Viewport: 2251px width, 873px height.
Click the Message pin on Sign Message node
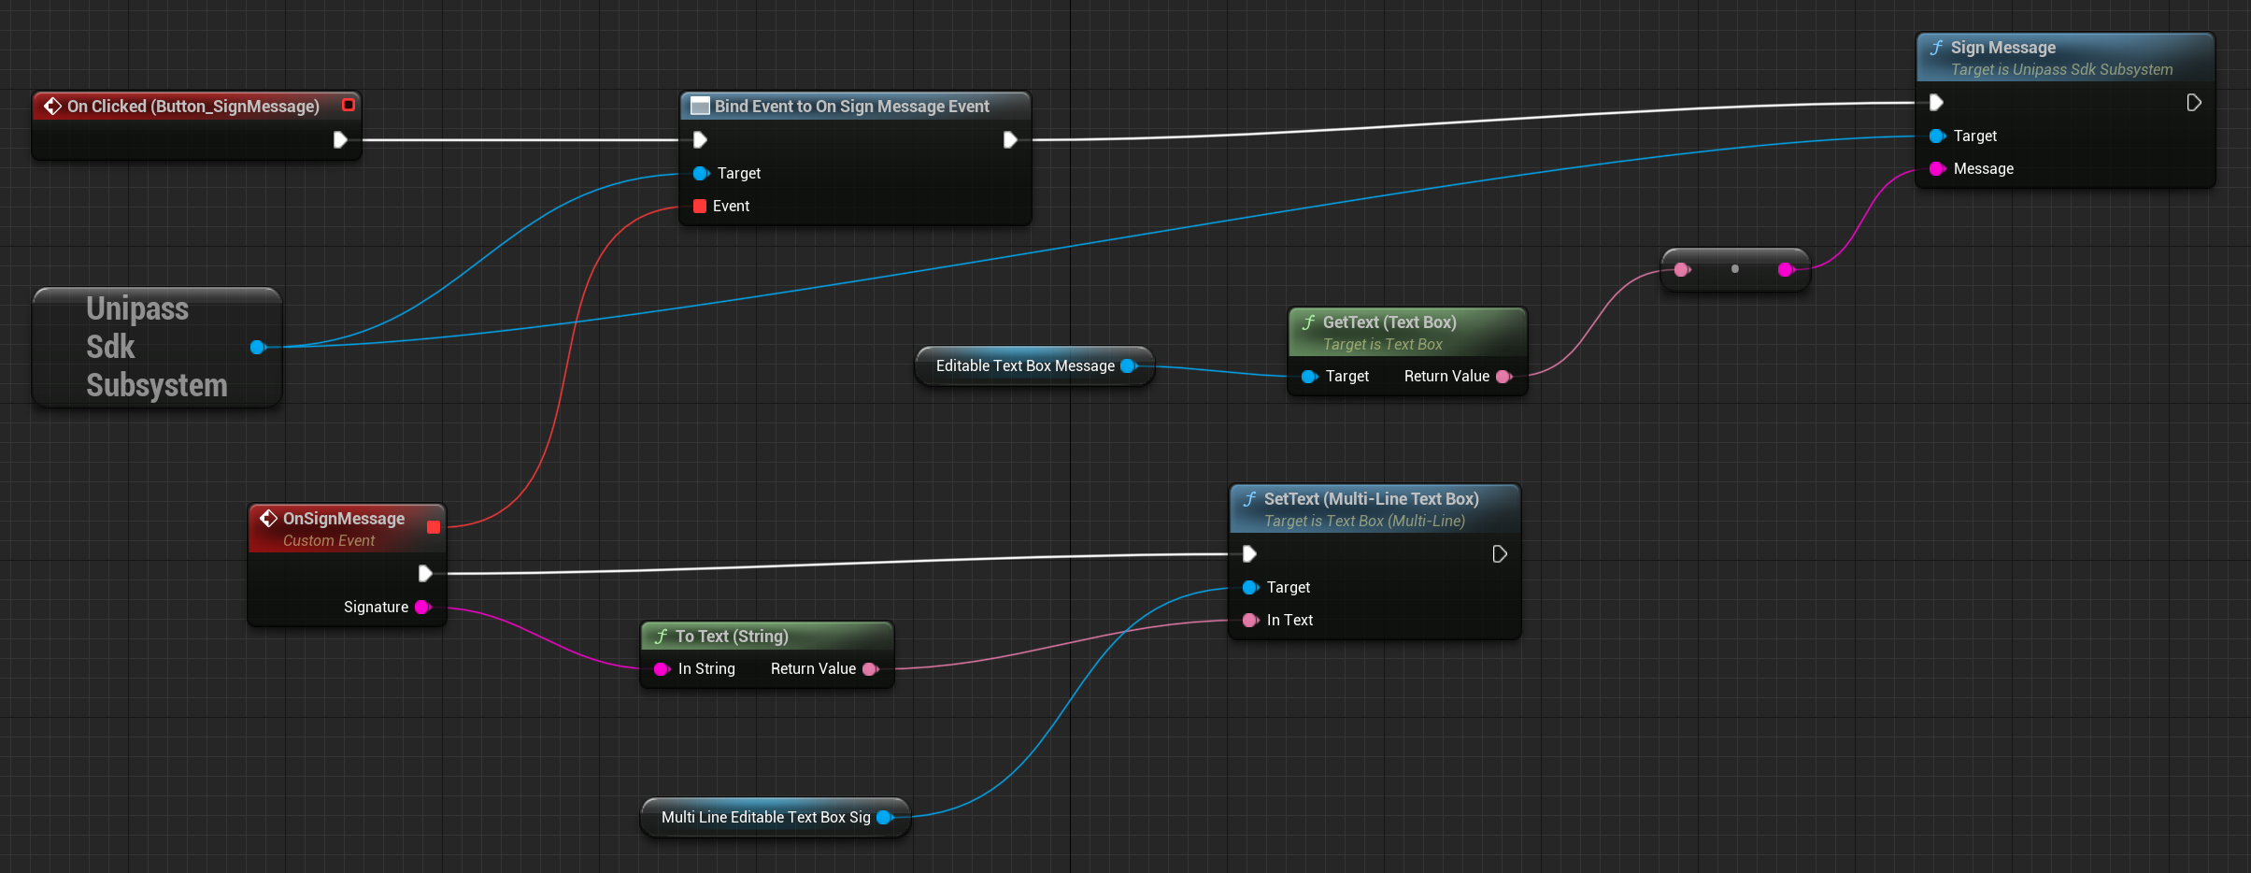click(x=1937, y=169)
